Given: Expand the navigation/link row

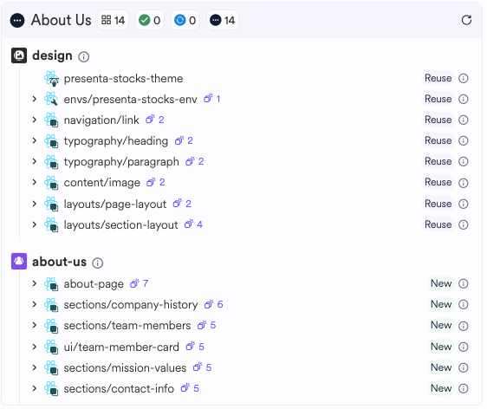Looking at the screenshot, I should click(x=34, y=120).
